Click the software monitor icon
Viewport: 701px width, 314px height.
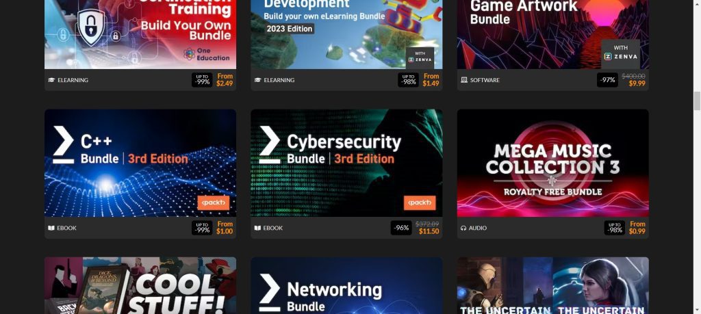(464, 80)
